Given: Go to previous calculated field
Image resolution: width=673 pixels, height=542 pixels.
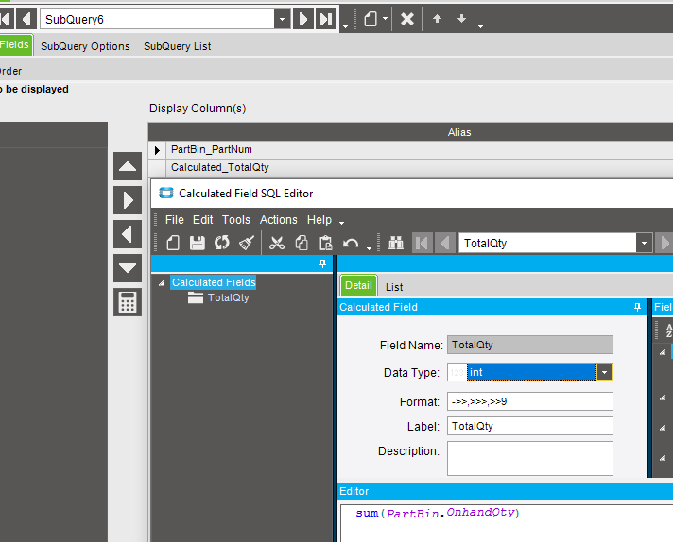Looking at the screenshot, I should point(445,243).
